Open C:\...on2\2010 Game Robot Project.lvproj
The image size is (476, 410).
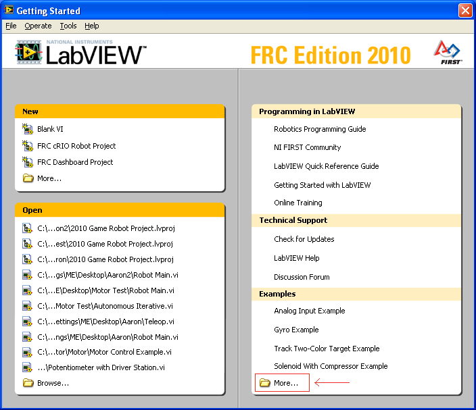coord(106,228)
